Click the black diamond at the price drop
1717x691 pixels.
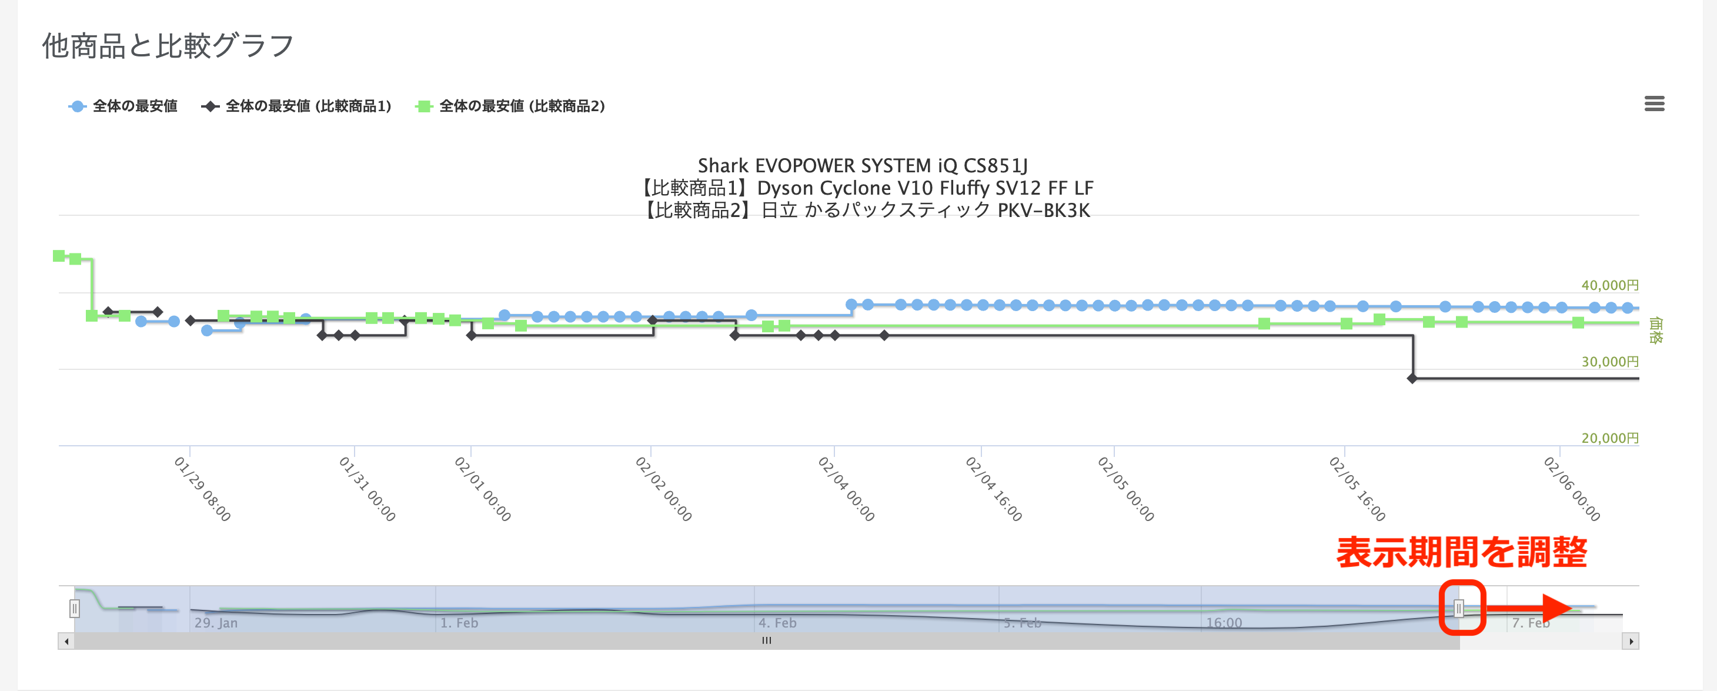click(1412, 379)
